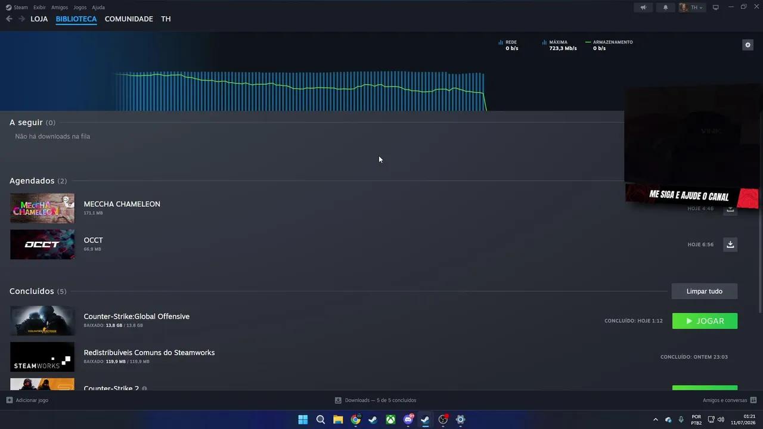This screenshot has height=429, width=763.
Task: Open downloads settings gear icon
Action: (748, 45)
